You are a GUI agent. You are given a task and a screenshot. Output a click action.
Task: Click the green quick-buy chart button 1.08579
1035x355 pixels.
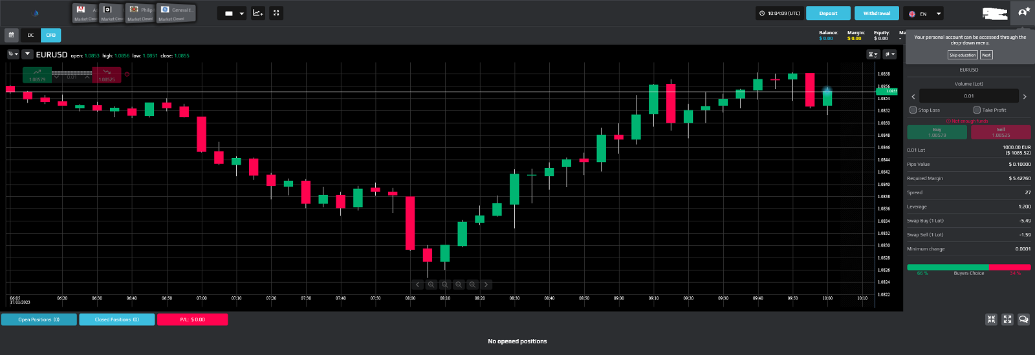click(37, 76)
